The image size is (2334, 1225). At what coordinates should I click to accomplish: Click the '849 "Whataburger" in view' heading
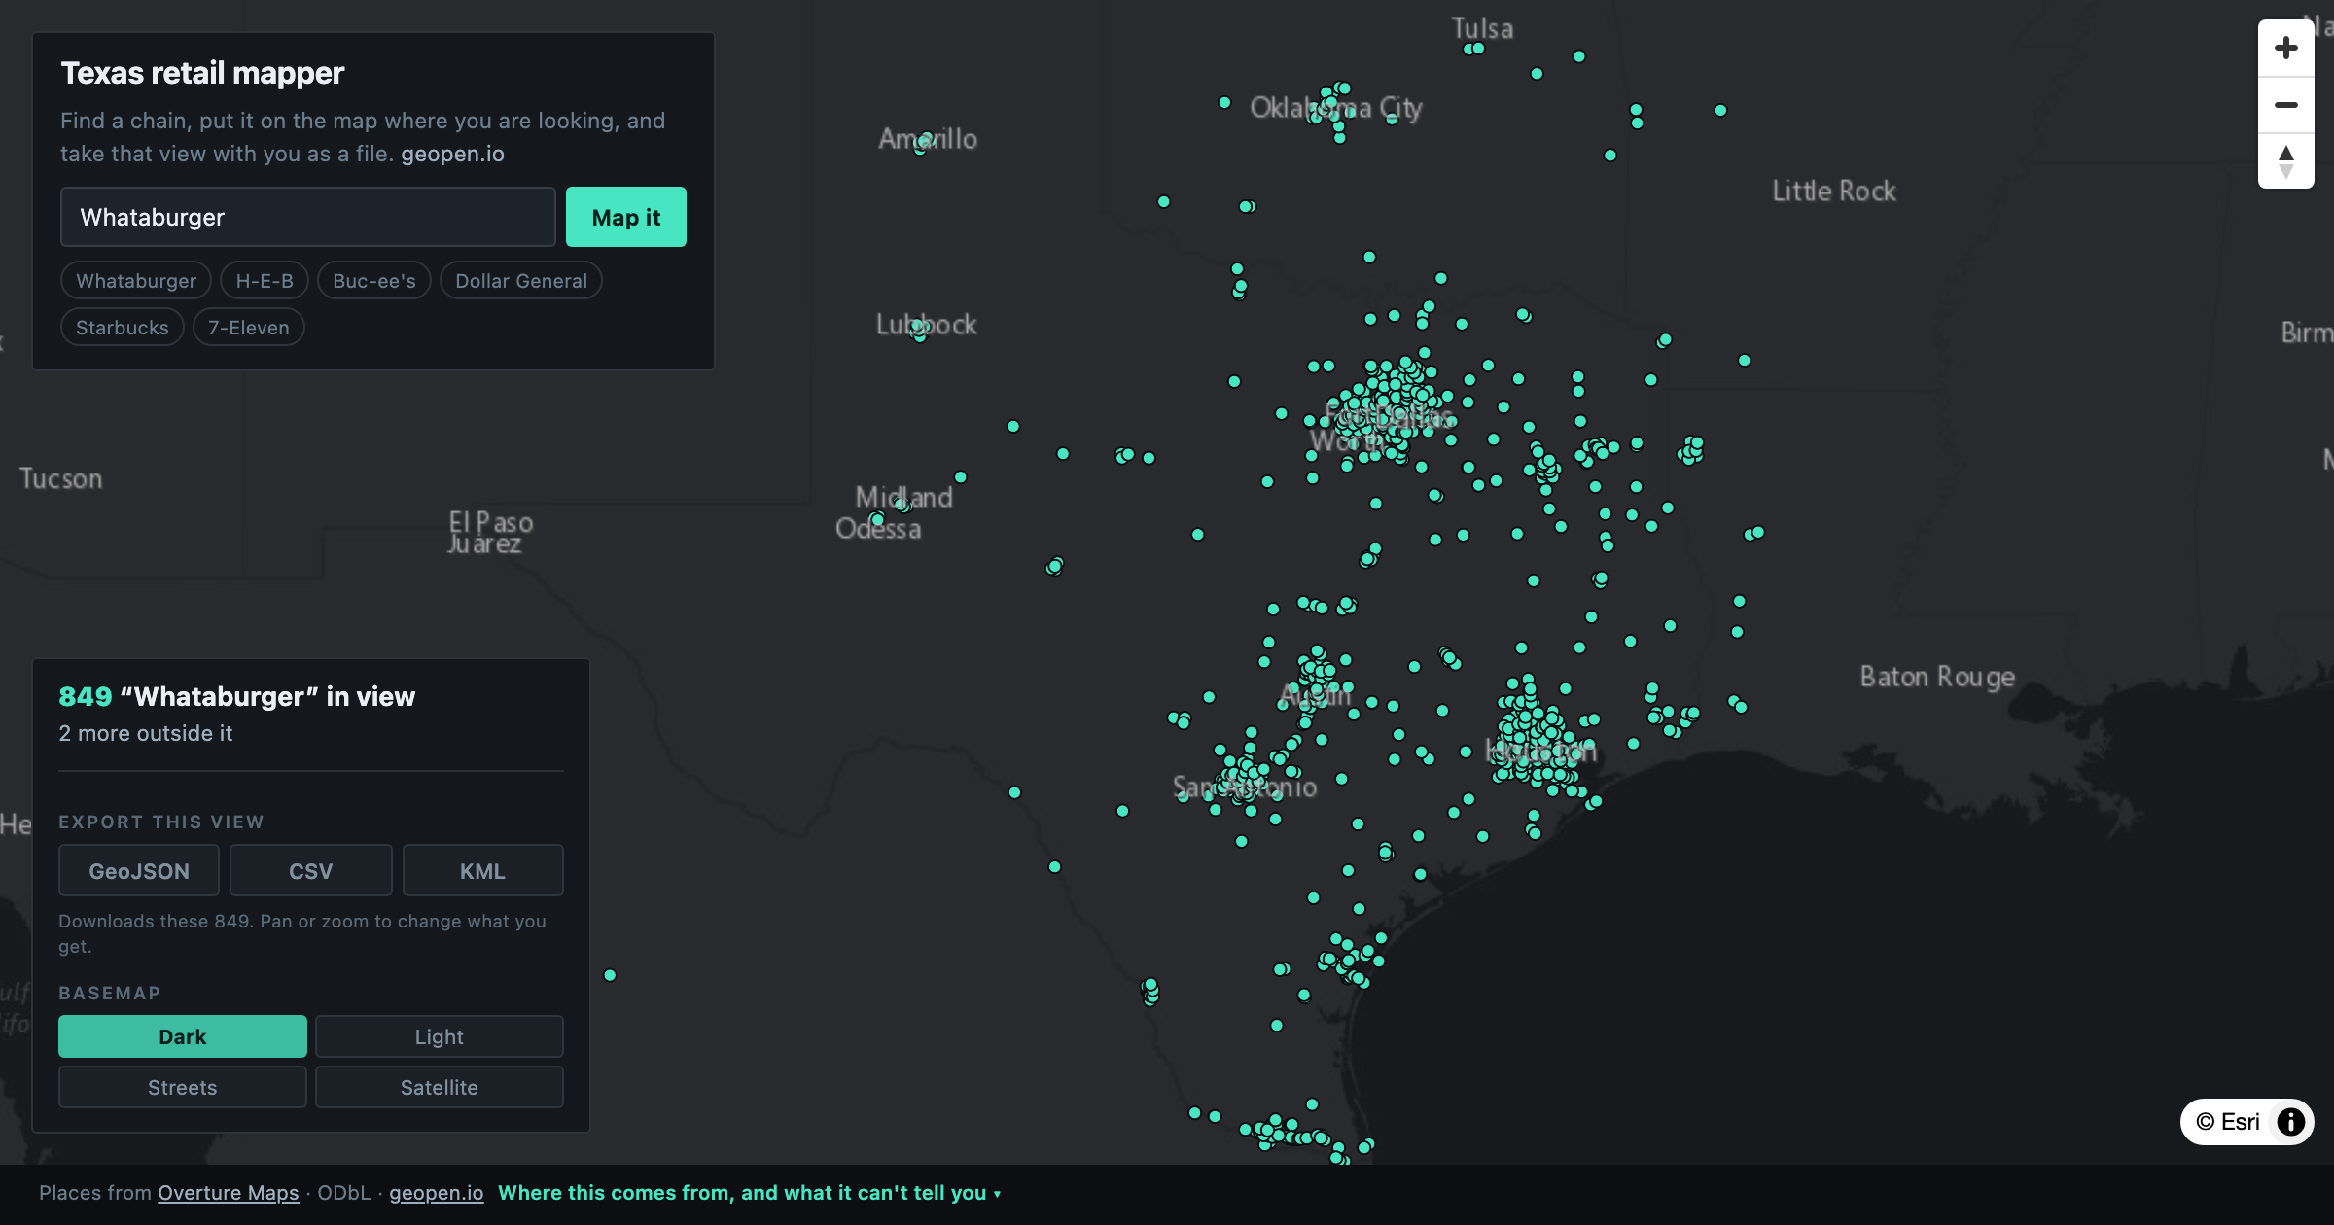point(237,696)
